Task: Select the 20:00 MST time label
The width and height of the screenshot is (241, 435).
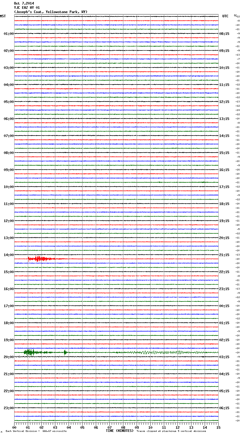Action: pyautogui.click(x=9, y=357)
